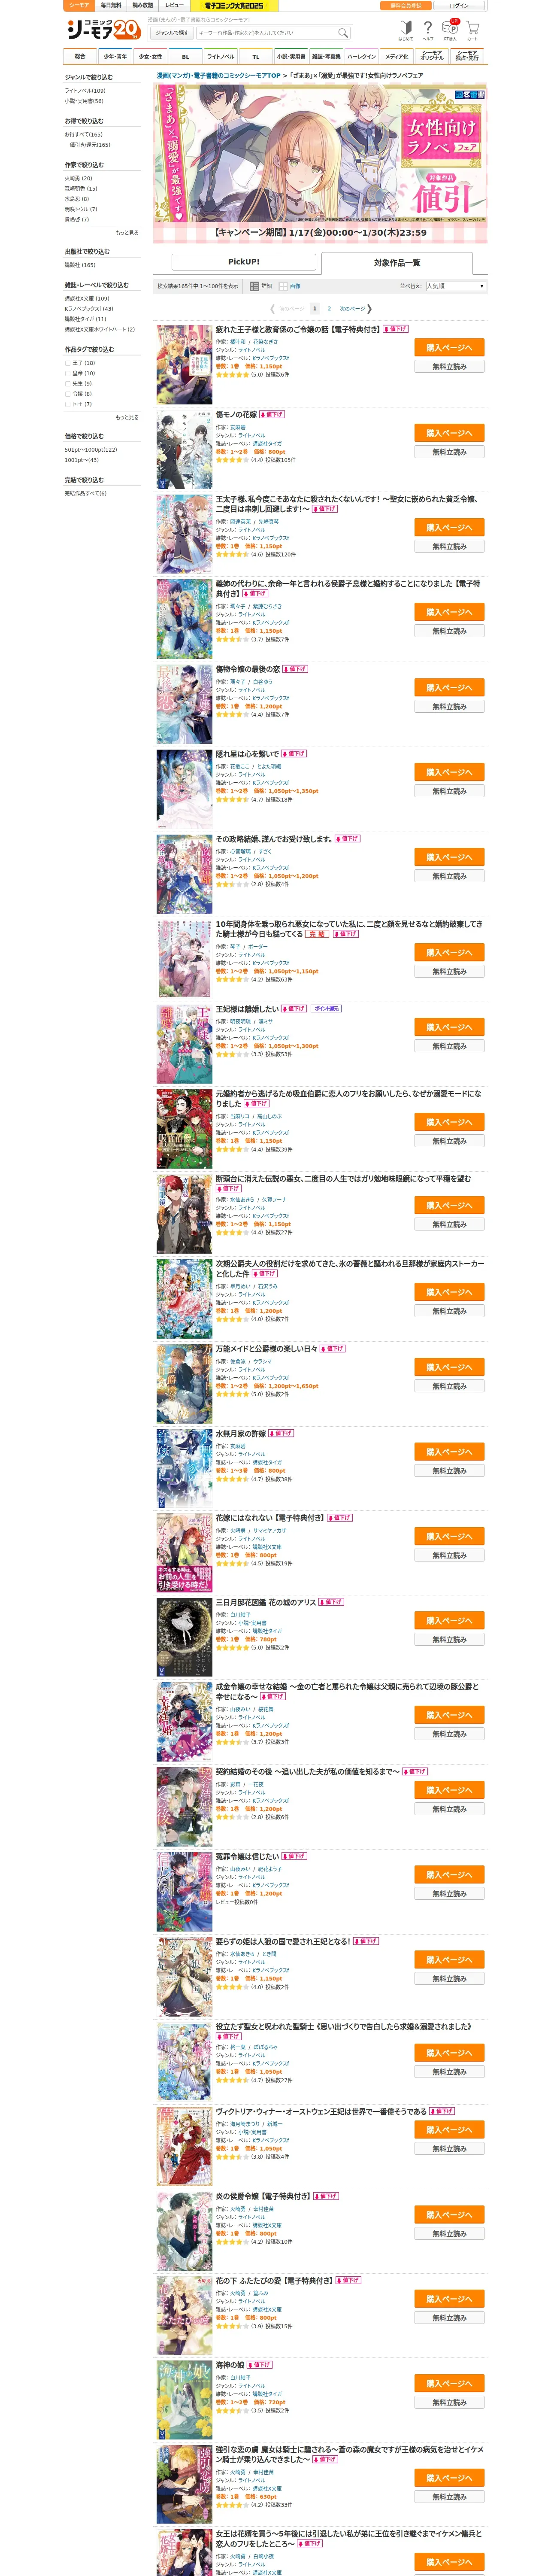
Task: Click the search magnifier icon
Action: [343, 32]
